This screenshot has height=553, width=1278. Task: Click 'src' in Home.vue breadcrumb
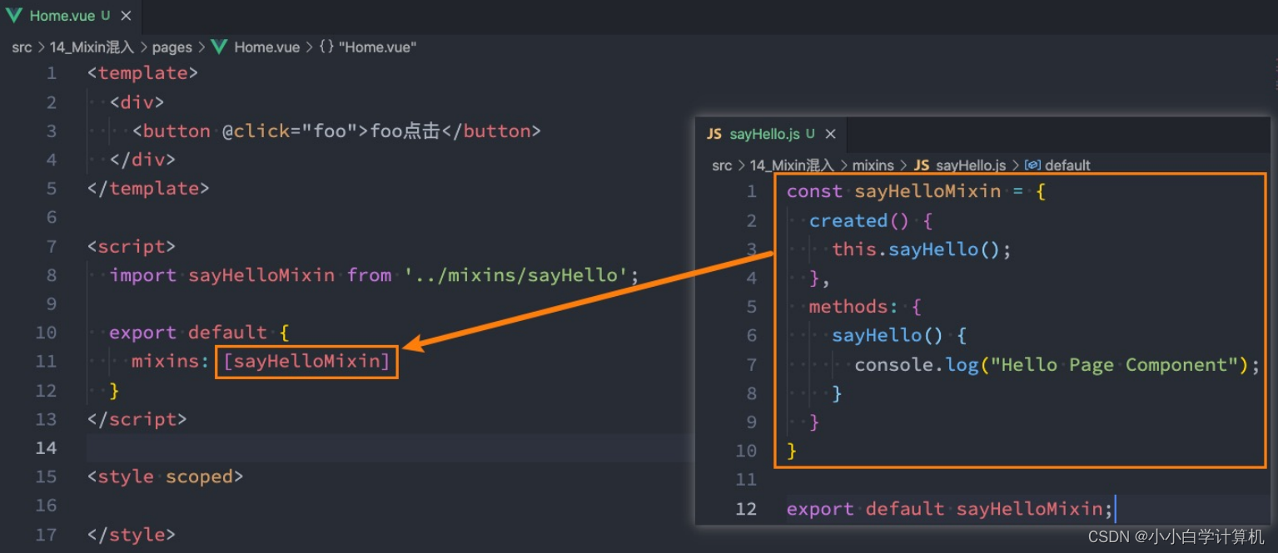click(22, 47)
